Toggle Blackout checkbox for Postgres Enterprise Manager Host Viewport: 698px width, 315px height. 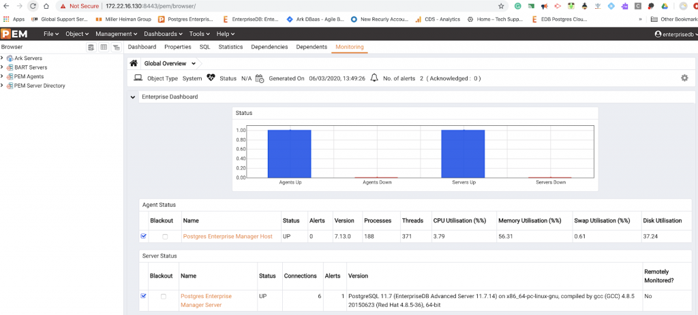click(164, 237)
